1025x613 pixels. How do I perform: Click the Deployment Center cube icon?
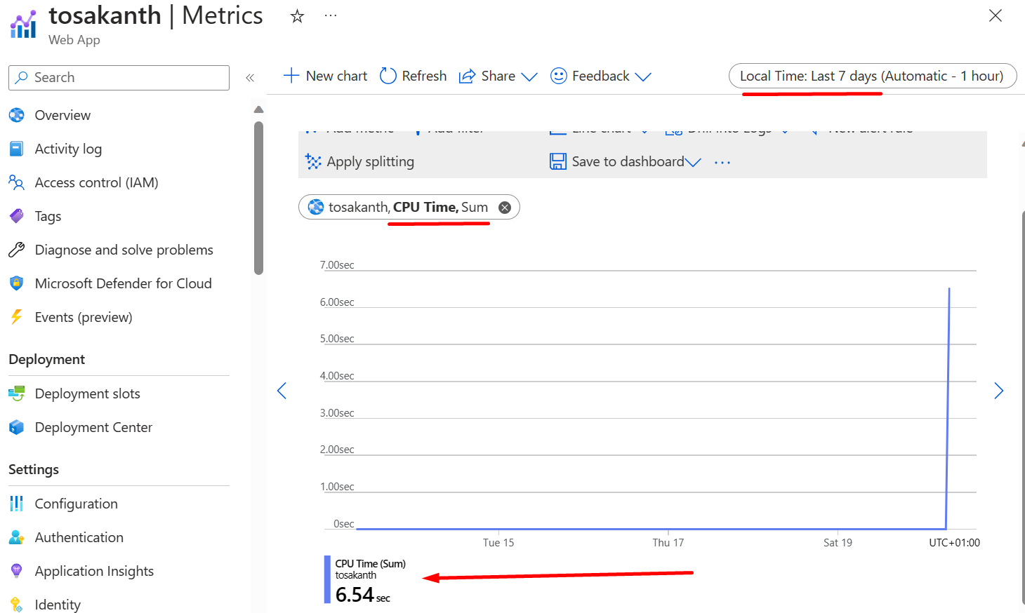coord(17,427)
